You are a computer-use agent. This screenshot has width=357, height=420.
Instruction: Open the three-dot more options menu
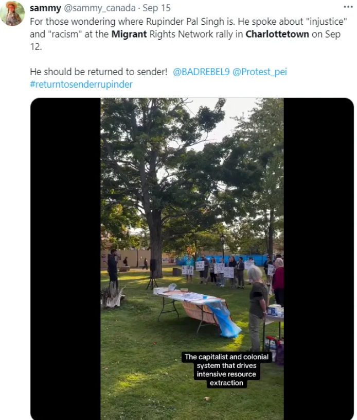tap(348, 7)
